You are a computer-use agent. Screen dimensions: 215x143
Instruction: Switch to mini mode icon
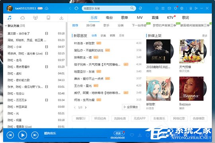click(196, 8)
